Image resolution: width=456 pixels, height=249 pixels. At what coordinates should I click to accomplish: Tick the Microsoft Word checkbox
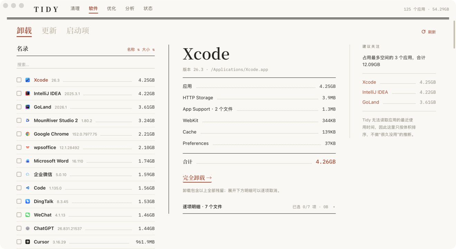pos(19,161)
